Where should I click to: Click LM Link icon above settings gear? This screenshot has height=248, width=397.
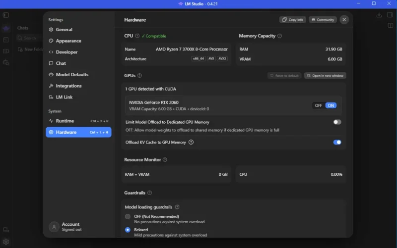tap(6, 230)
